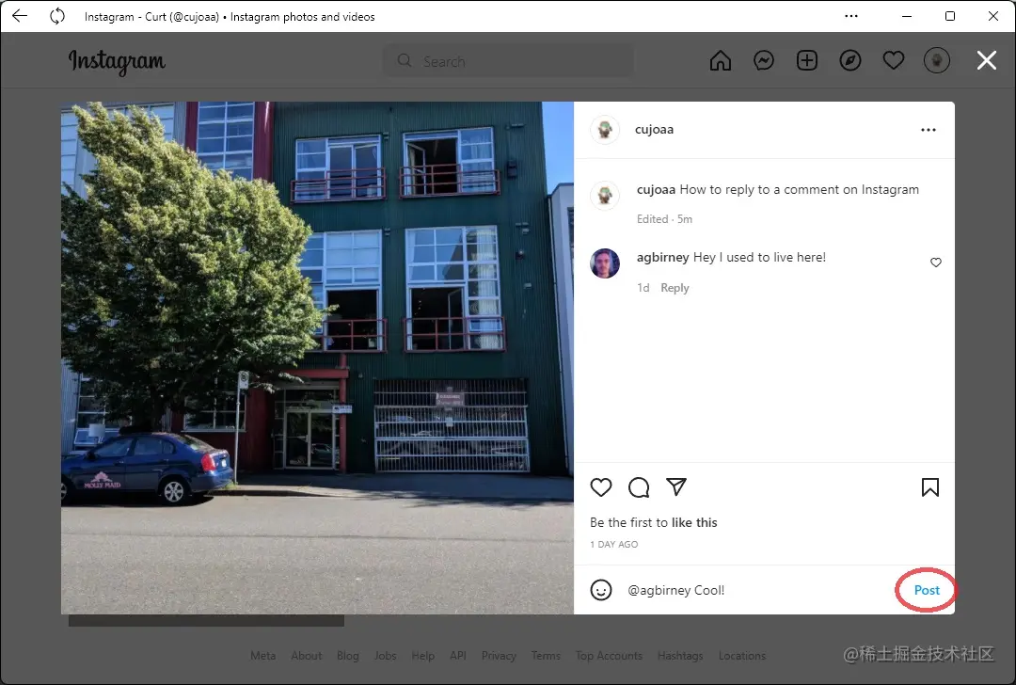Click Post to submit the comment

coord(927,590)
